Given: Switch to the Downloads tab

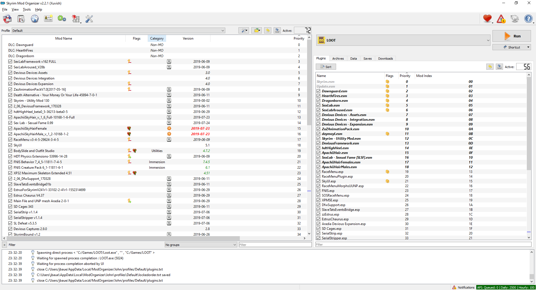Looking at the screenshot, I should tap(386, 59).
